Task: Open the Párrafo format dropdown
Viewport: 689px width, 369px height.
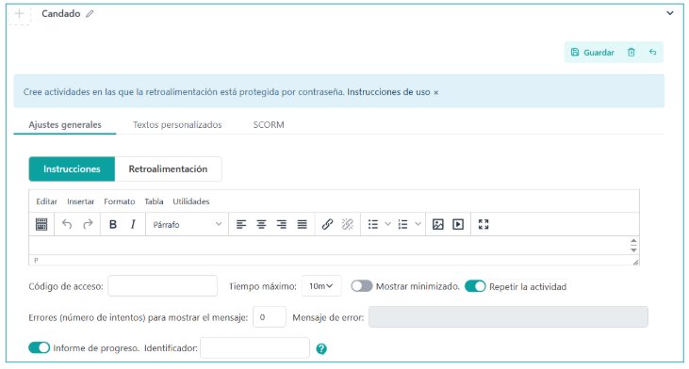Action: (187, 224)
